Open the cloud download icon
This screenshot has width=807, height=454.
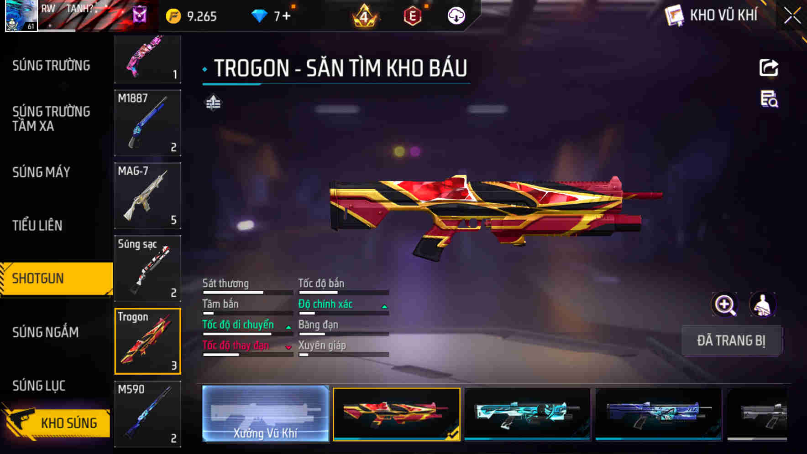click(x=456, y=16)
